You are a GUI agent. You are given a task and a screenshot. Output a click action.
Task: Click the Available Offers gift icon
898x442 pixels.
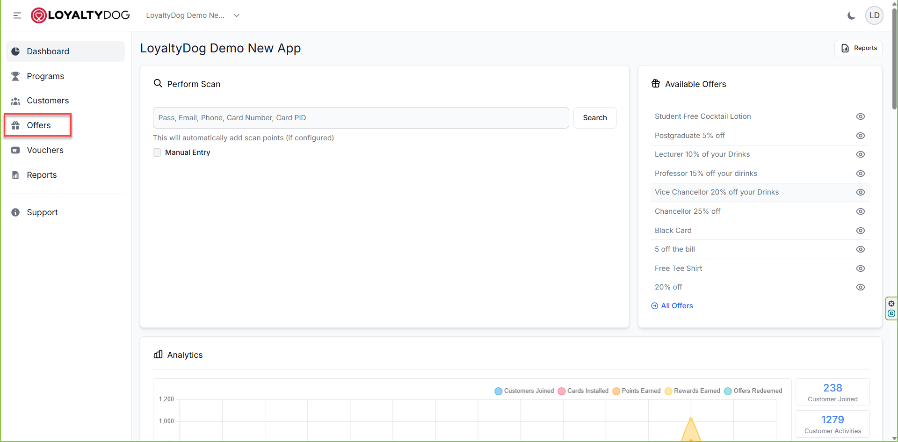(x=656, y=83)
